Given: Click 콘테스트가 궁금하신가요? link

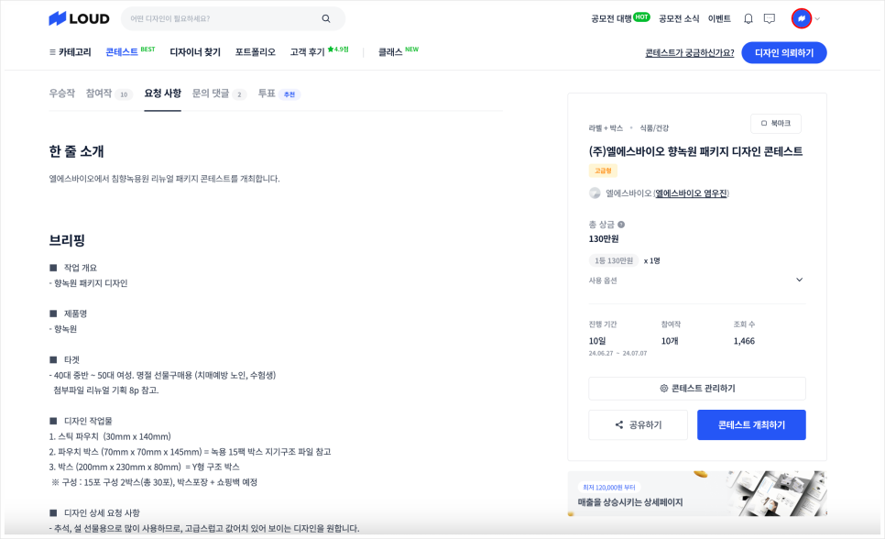Looking at the screenshot, I should pos(690,52).
